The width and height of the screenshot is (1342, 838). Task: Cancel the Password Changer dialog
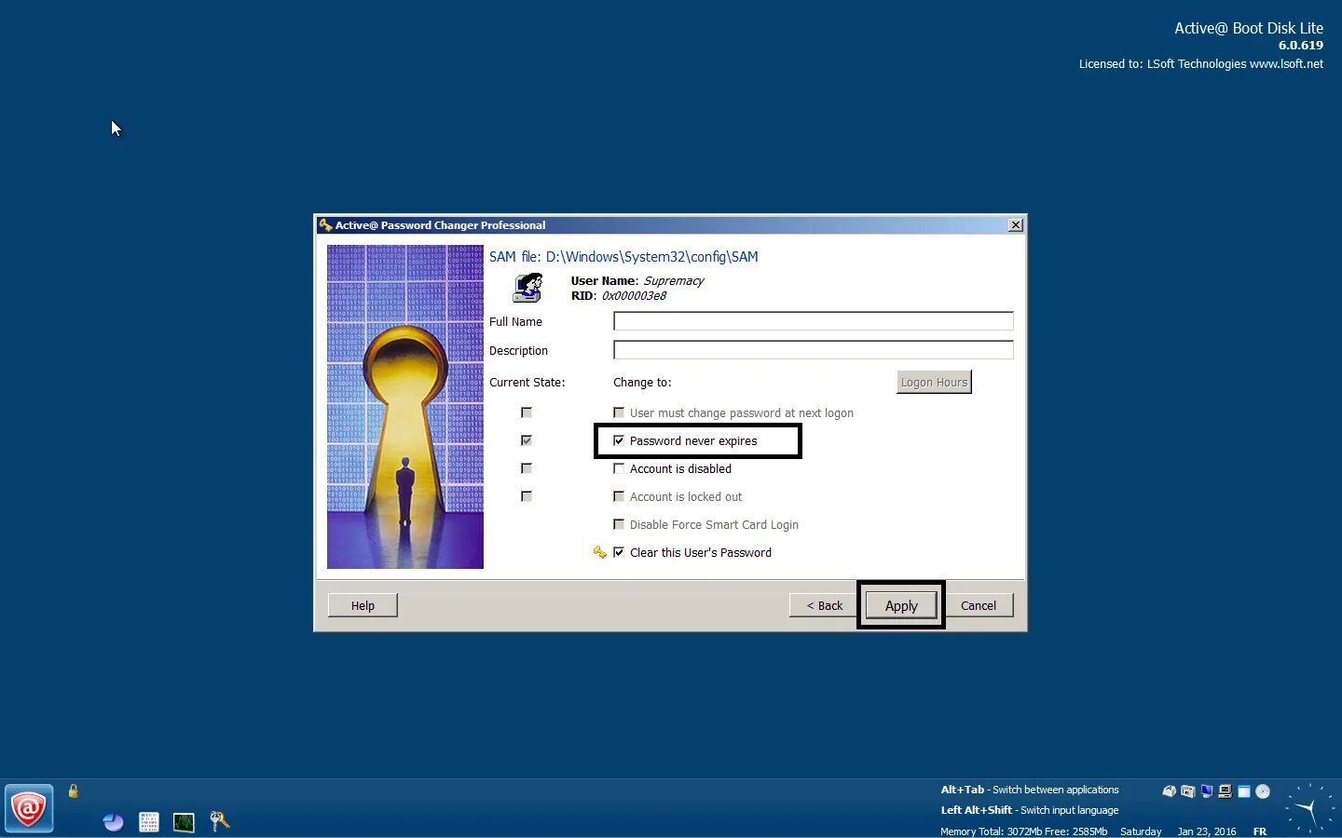[979, 605]
